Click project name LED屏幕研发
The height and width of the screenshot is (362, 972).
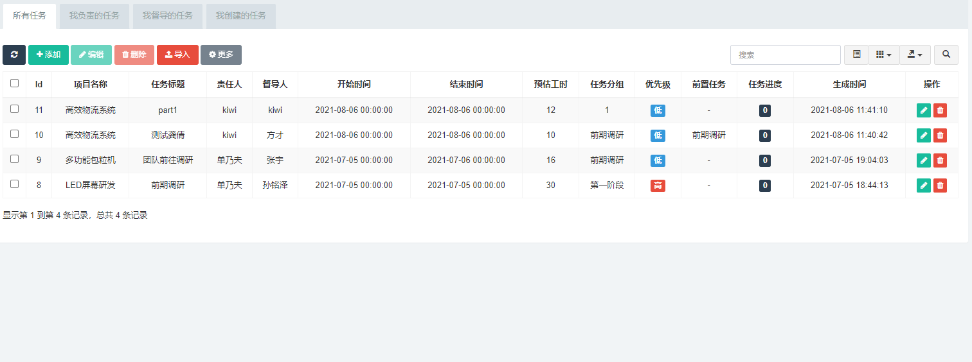pyautogui.click(x=91, y=185)
